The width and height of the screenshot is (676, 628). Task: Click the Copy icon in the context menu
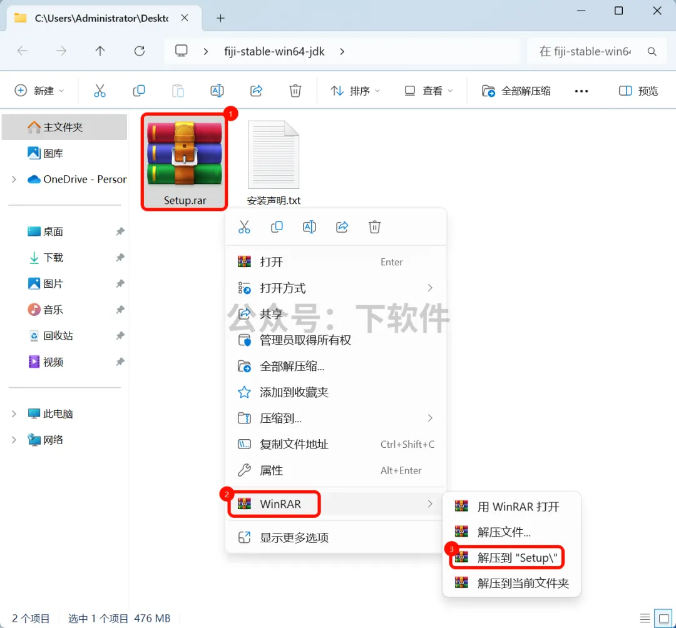pos(277,227)
